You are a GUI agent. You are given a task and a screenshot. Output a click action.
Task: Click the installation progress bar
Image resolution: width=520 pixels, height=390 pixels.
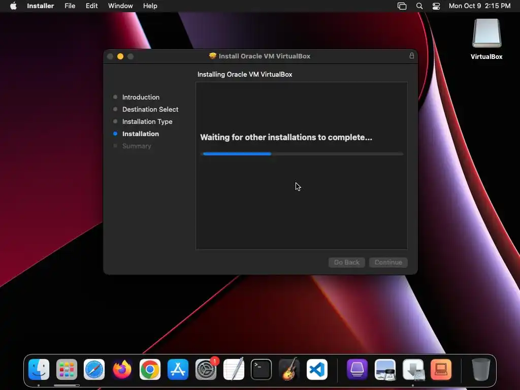[302, 154]
